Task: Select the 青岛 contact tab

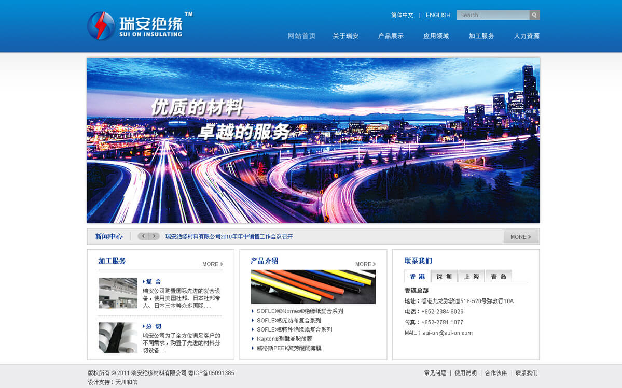Action: [x=499, y=277]
